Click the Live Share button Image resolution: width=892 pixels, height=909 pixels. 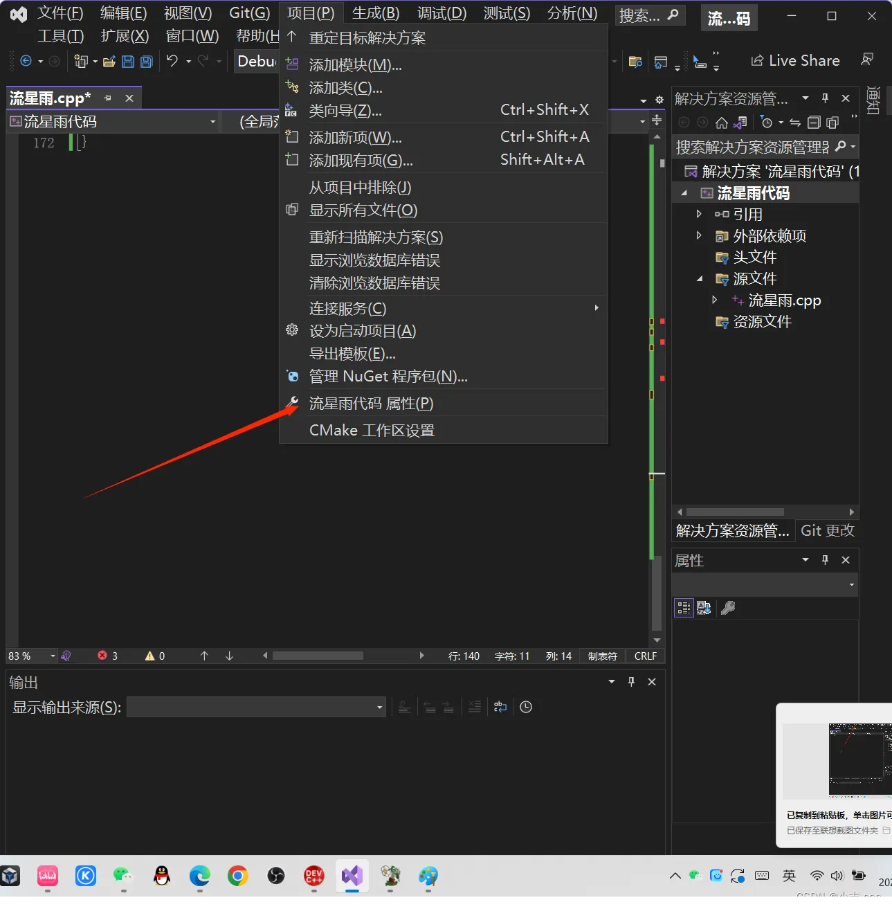(x=796, y=61)
